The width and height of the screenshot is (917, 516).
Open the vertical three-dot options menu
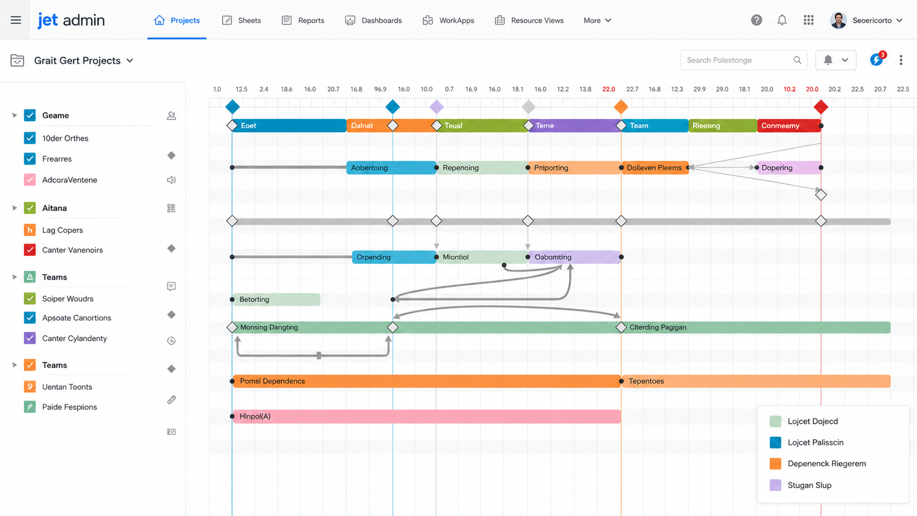(901, 60)
